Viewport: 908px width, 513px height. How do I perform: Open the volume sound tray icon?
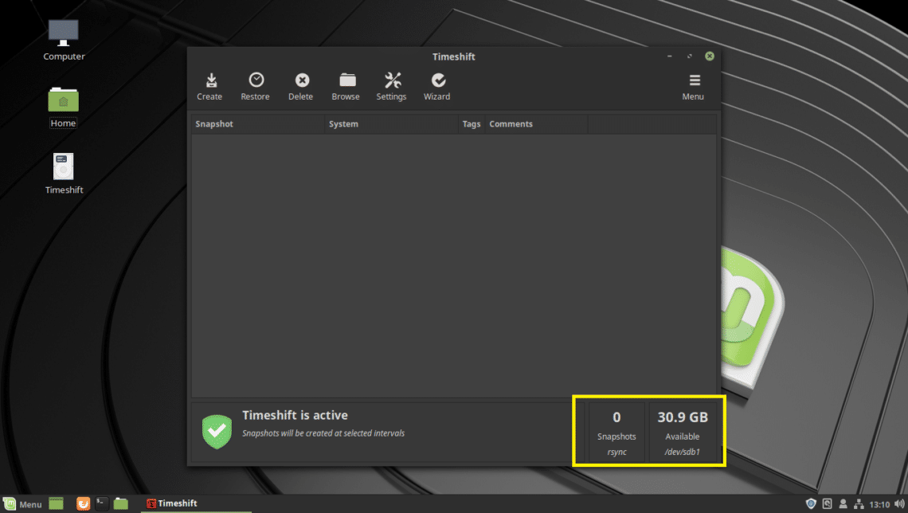click(899, 503)
